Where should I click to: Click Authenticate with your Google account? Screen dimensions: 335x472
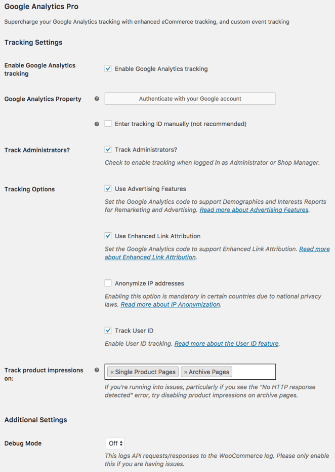(x=190, y=98)
